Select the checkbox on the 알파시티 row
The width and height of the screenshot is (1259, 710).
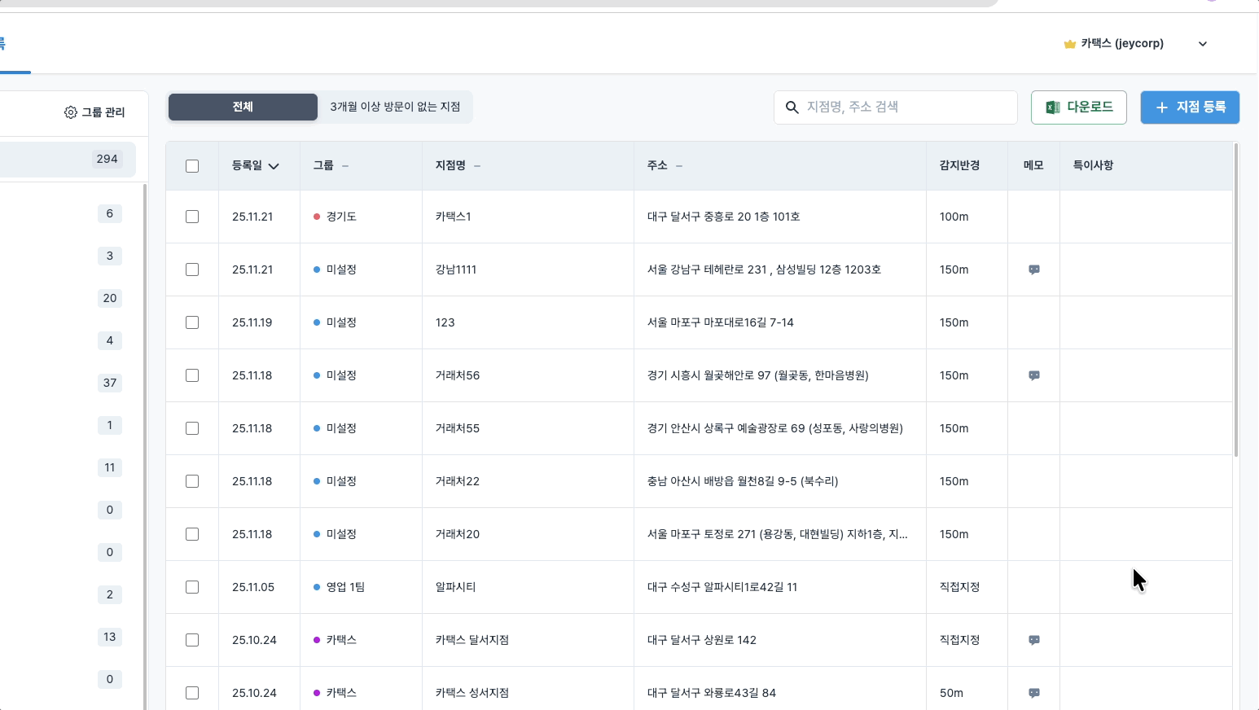192,587
